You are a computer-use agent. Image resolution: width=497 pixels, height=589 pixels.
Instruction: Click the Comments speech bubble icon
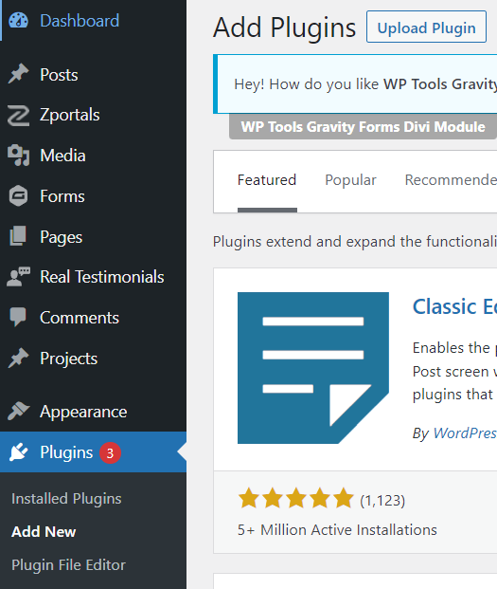18,317
